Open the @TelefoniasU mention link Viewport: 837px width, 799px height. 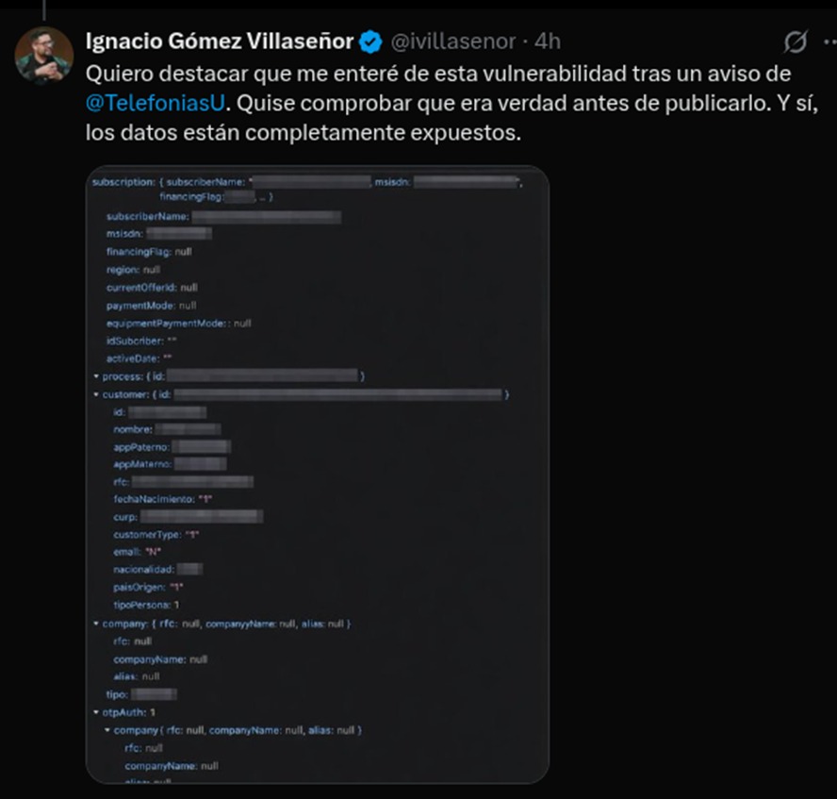pos(156,103)
